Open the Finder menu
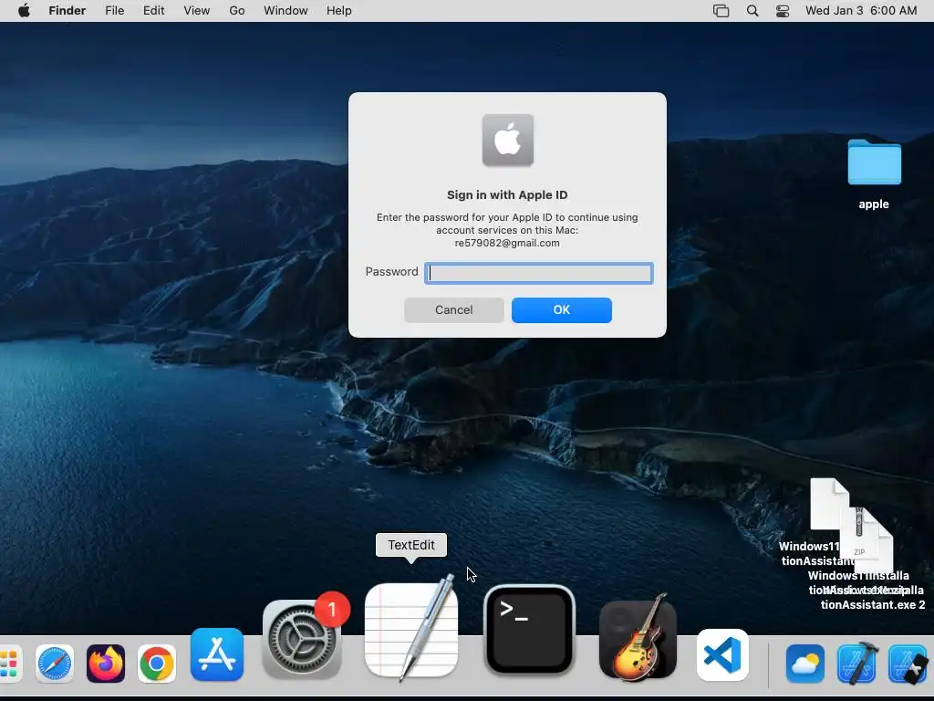Viewport: 934px width, 701px height. (x=67, y=11)
